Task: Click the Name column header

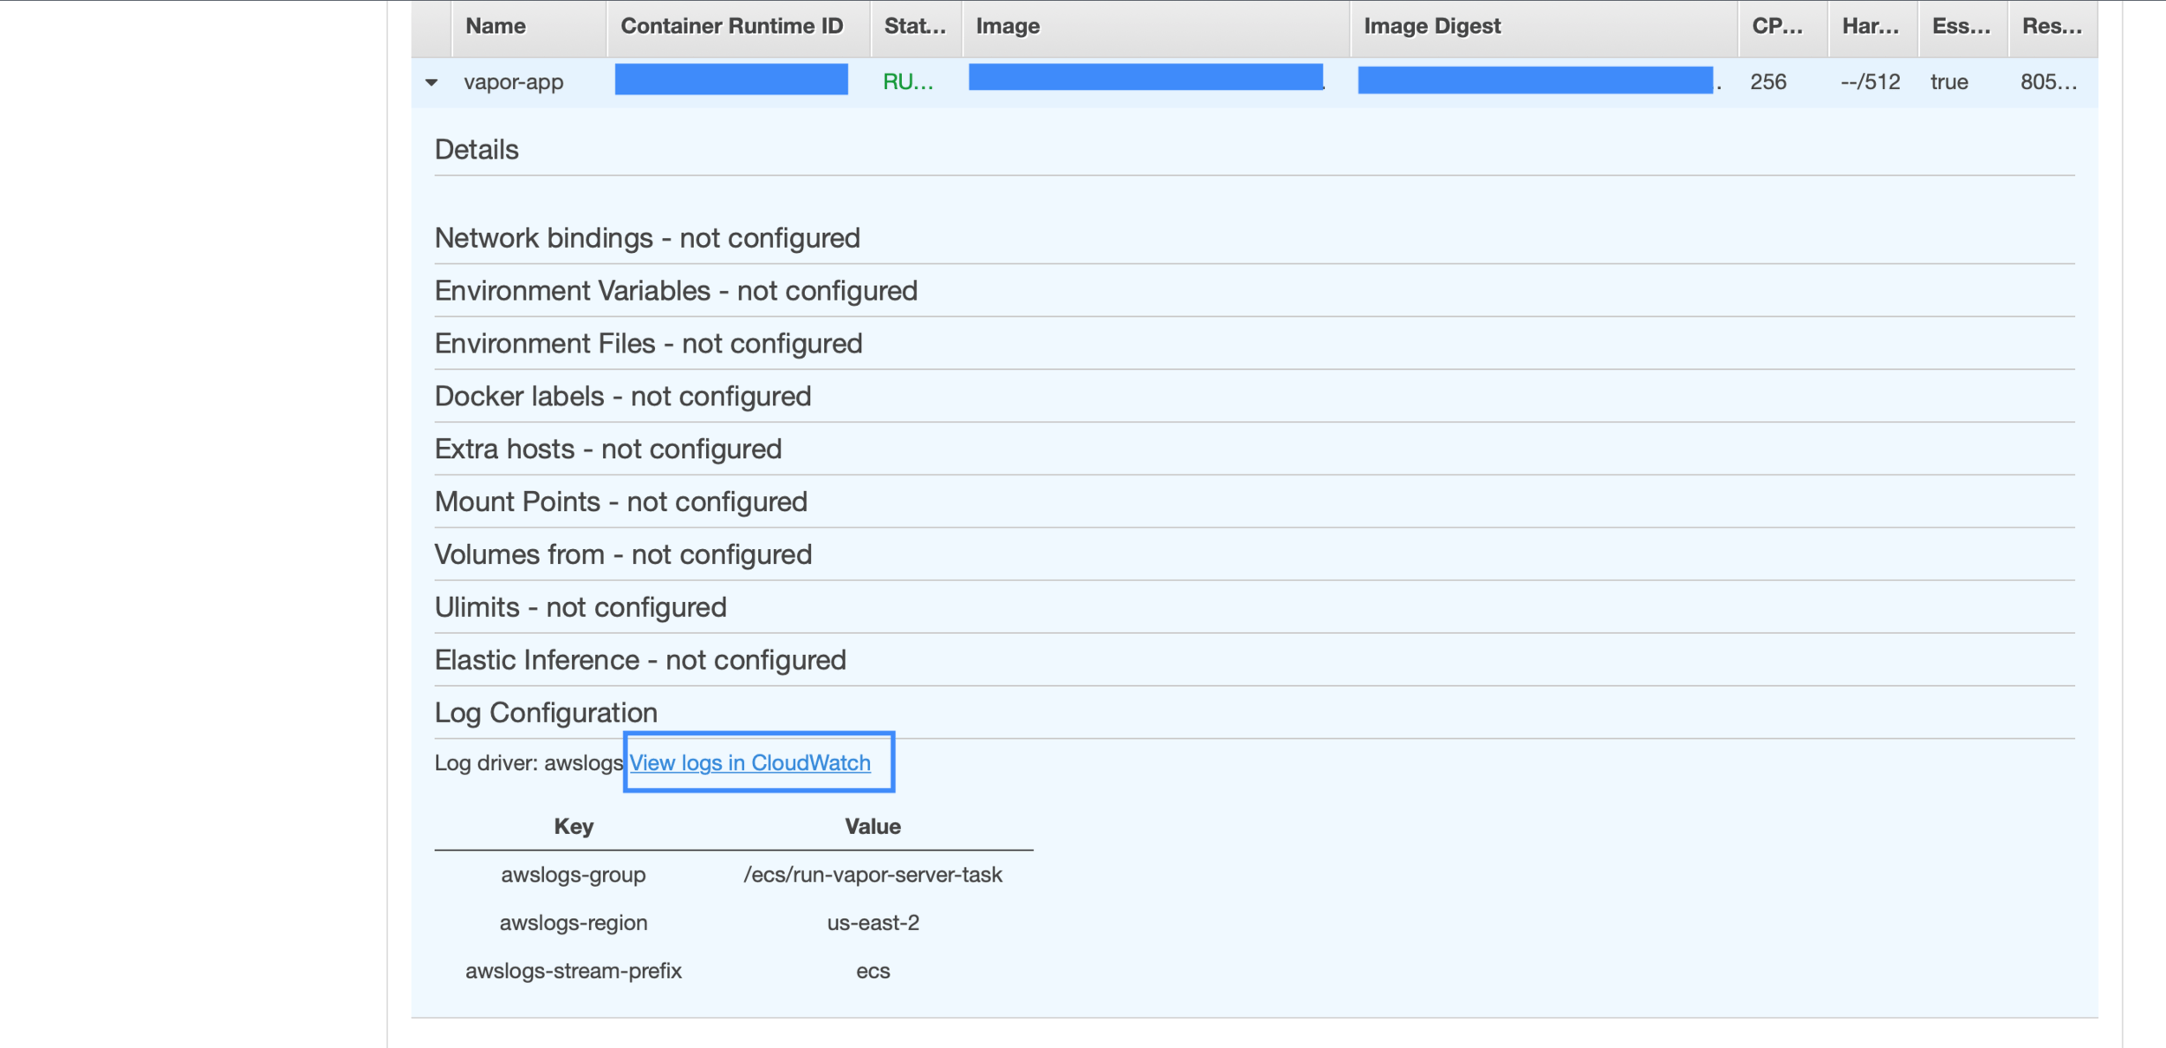Action: [496, 26]
